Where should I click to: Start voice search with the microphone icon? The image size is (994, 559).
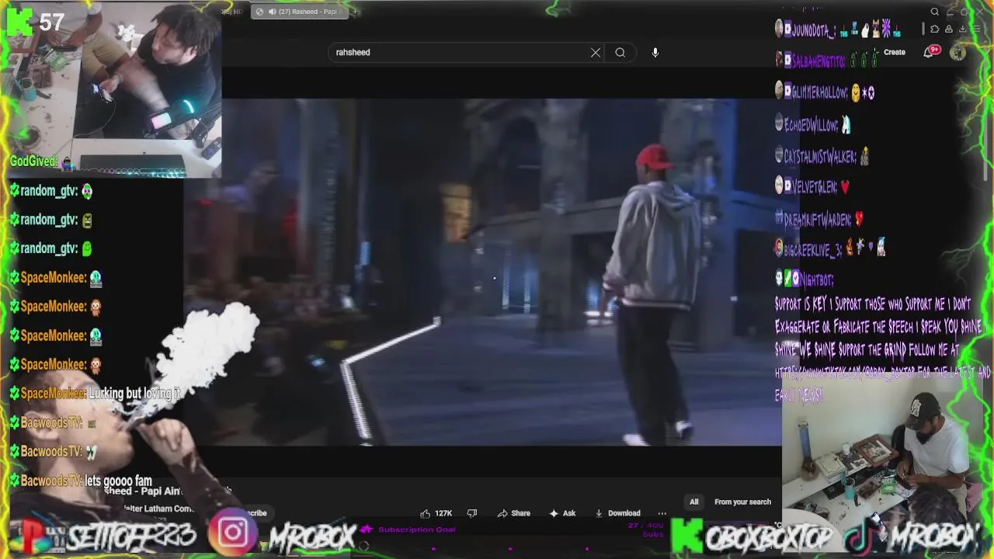point(655,52)
